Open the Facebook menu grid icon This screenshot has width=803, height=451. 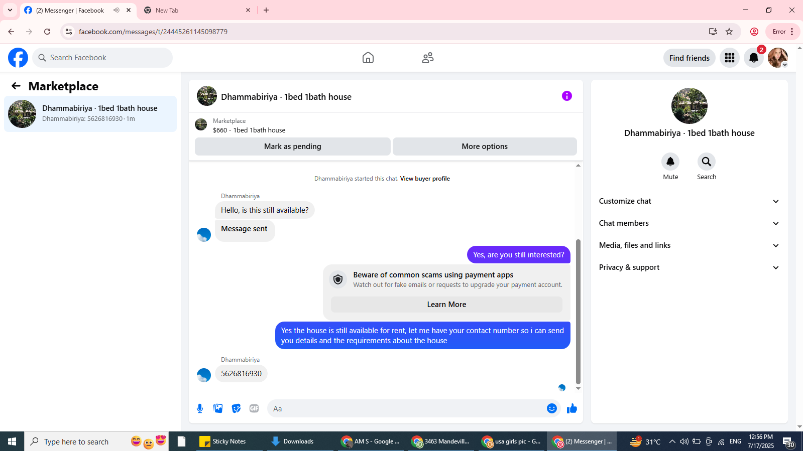point(730,58)
